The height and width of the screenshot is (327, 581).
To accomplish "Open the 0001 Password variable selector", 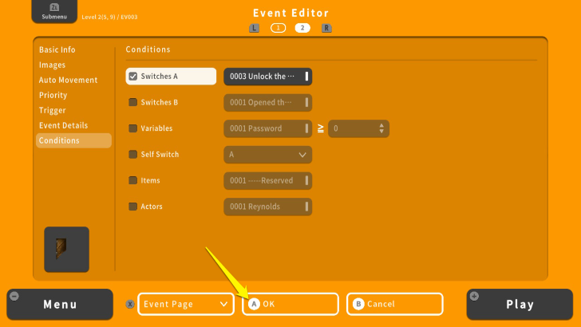I will [268, 128].
